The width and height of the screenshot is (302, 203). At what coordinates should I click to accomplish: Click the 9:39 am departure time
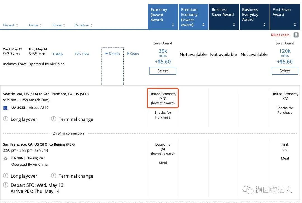tap(11, 54)
